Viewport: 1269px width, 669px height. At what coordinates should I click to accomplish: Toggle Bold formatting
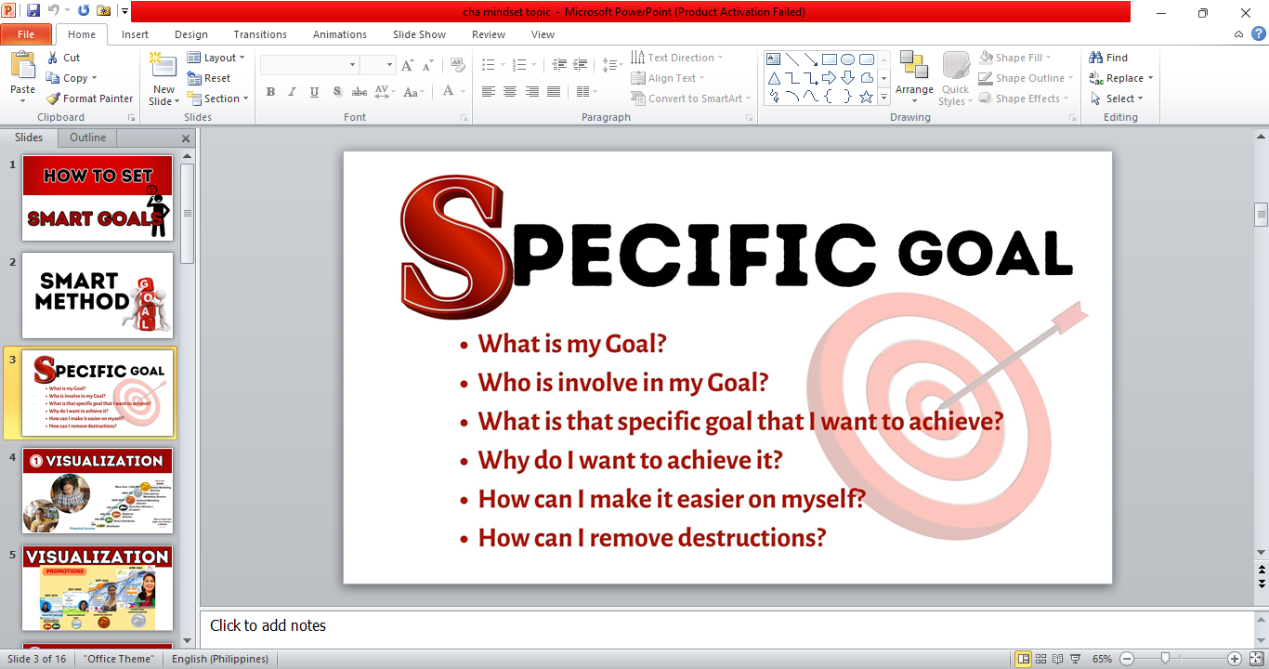pyautogui.click(x=270, y=91)
